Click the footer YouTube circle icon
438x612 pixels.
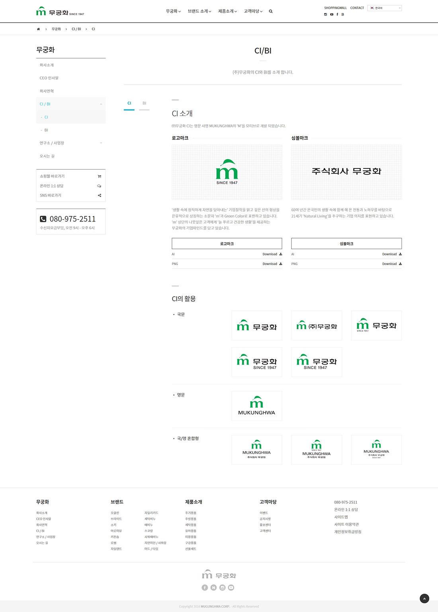[231, 587]
